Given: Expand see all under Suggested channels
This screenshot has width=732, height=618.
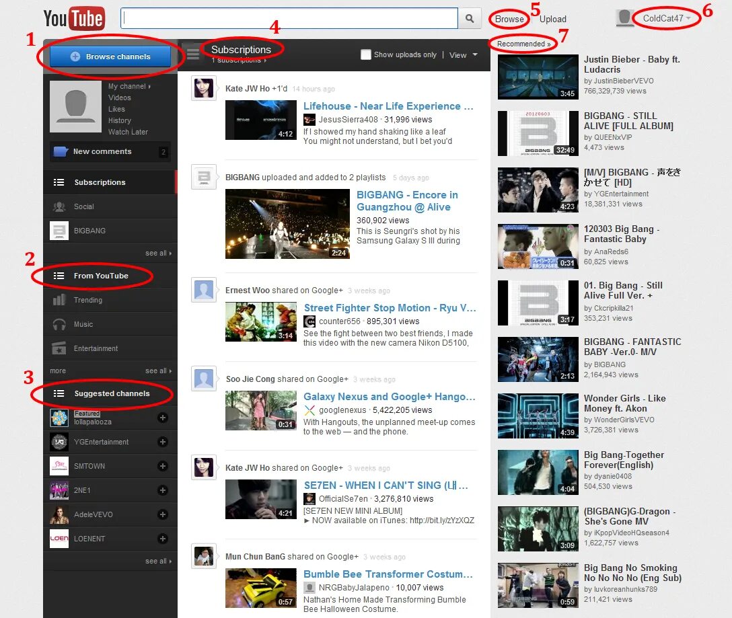Looking at the screenshot, I should click(x=158, y=561).
